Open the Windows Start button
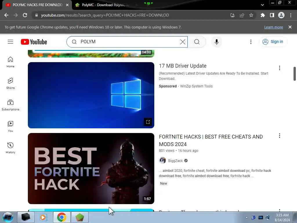 (8, 217)
